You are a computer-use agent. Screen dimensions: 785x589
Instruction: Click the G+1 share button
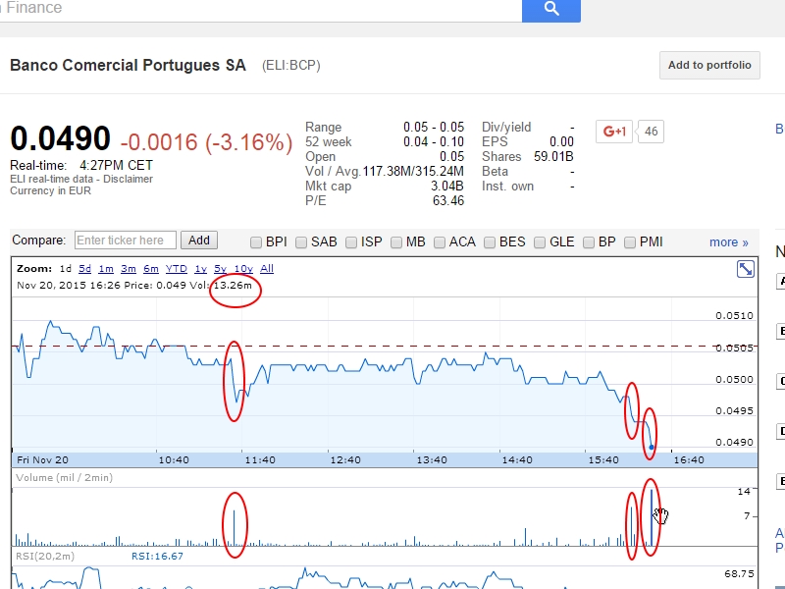(614, 132)
